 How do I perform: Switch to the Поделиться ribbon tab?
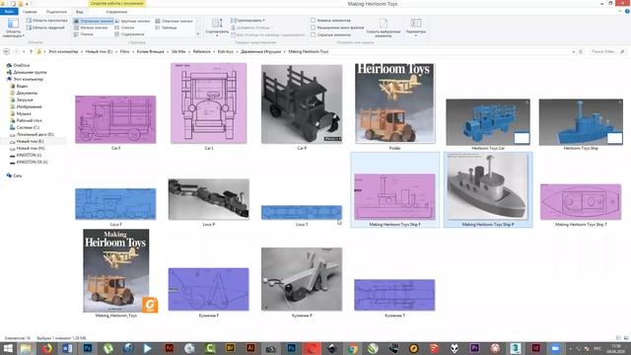(56, 12)
